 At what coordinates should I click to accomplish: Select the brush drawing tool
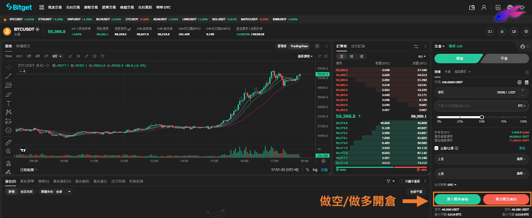9,94
